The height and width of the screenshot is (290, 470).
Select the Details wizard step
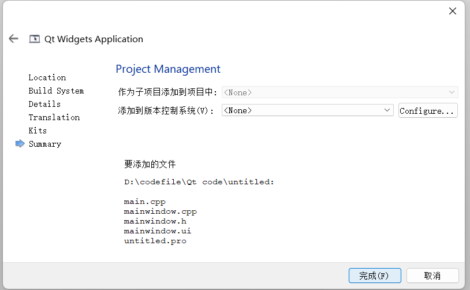pyautogui.click(x=44, y=104)
